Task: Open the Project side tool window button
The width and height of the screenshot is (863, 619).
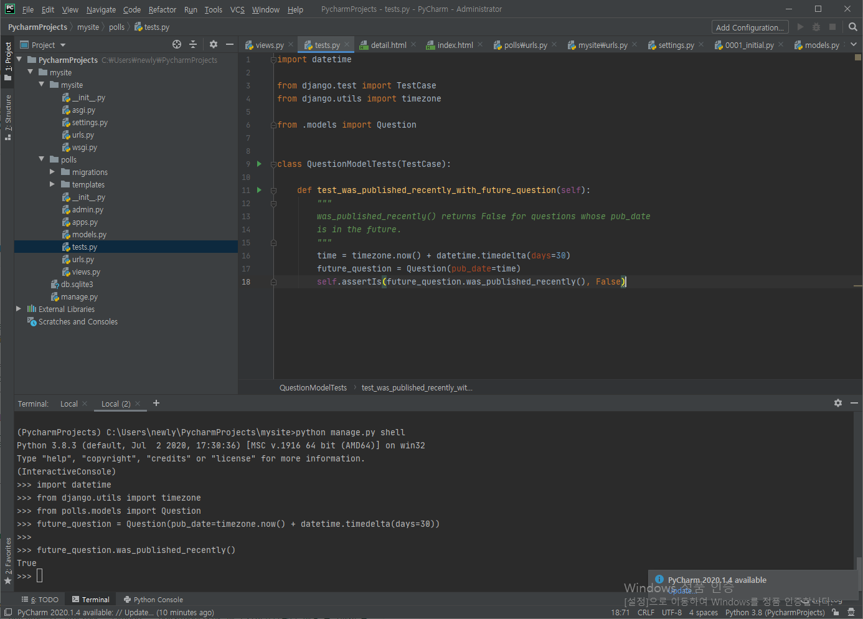Action: point(7,61)
